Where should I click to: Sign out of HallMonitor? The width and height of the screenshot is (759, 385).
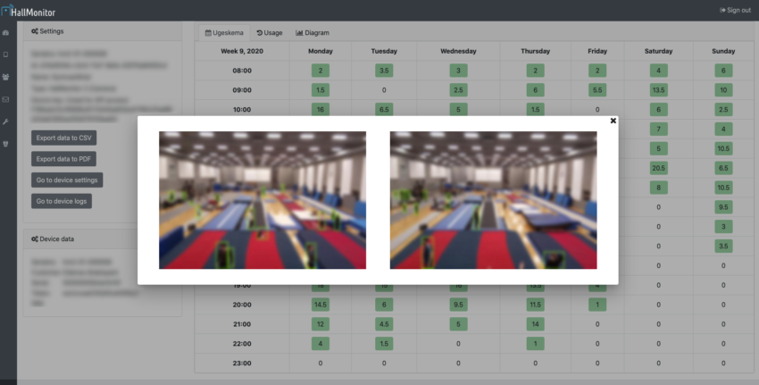[x=733, y=10]
